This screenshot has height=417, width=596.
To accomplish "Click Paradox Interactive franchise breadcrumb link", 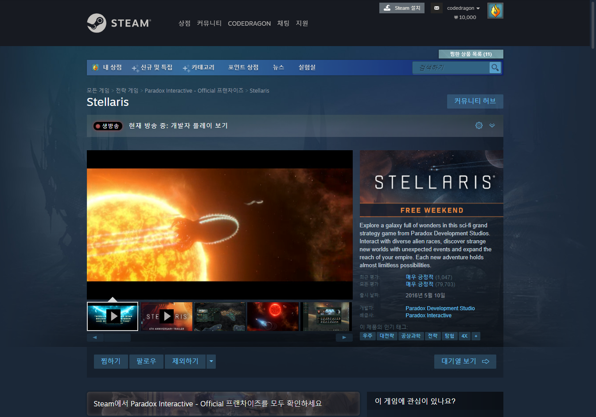I will pos(194,90).
